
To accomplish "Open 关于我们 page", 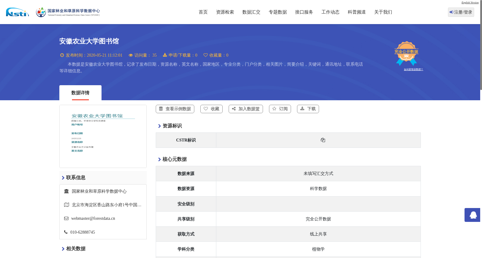I will [x=383, y=12].
